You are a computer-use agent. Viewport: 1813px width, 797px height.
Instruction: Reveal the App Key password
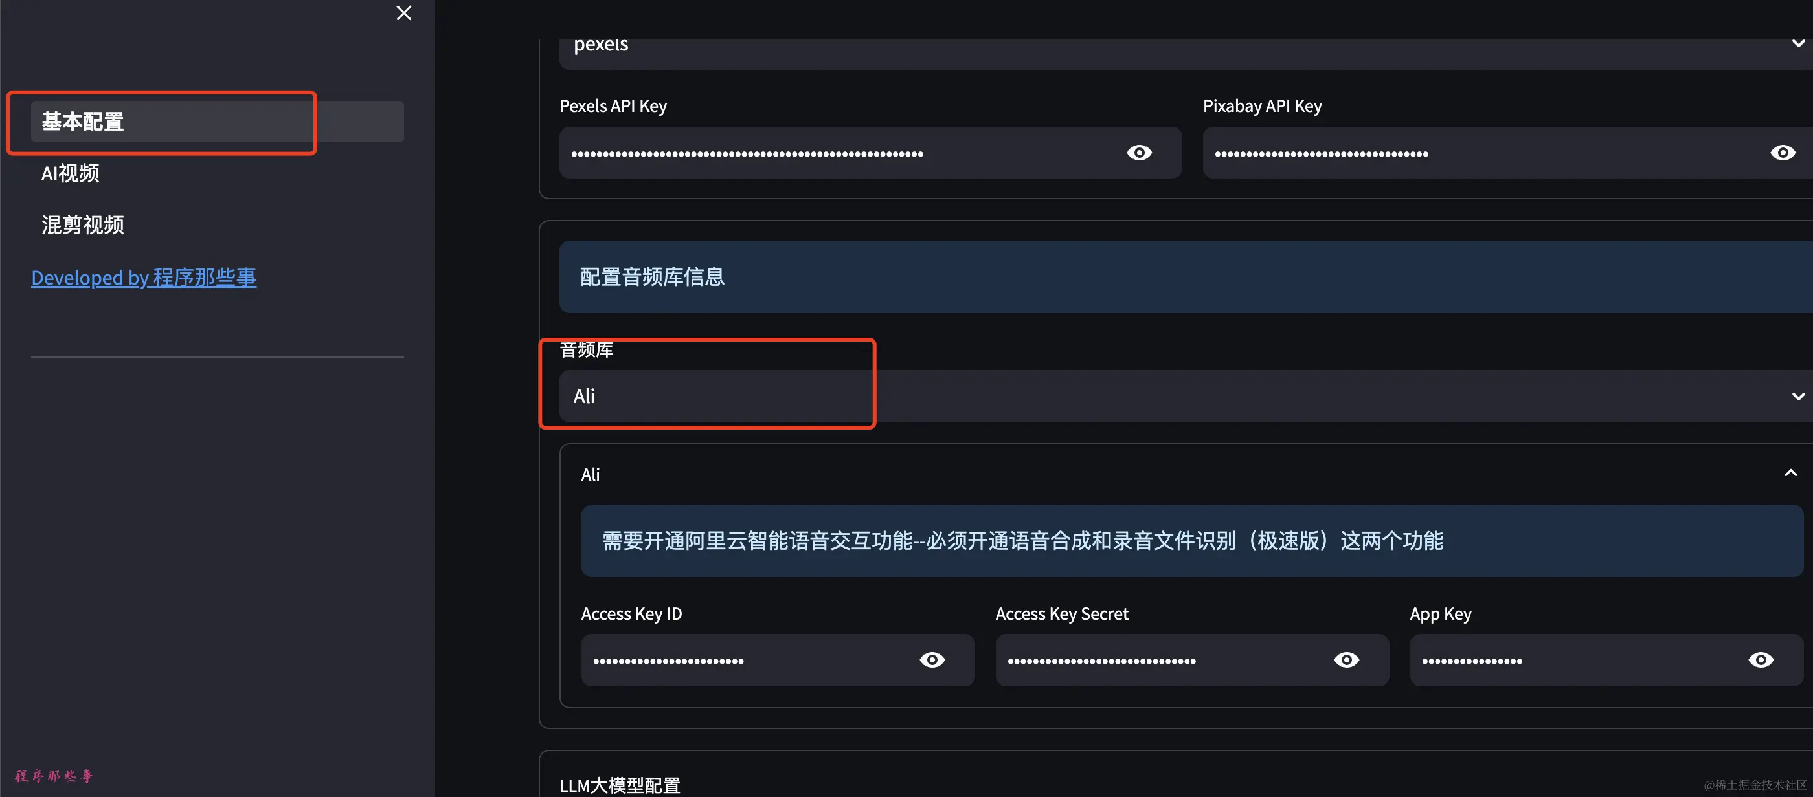pyautogui.click(x=1760, y=660)
